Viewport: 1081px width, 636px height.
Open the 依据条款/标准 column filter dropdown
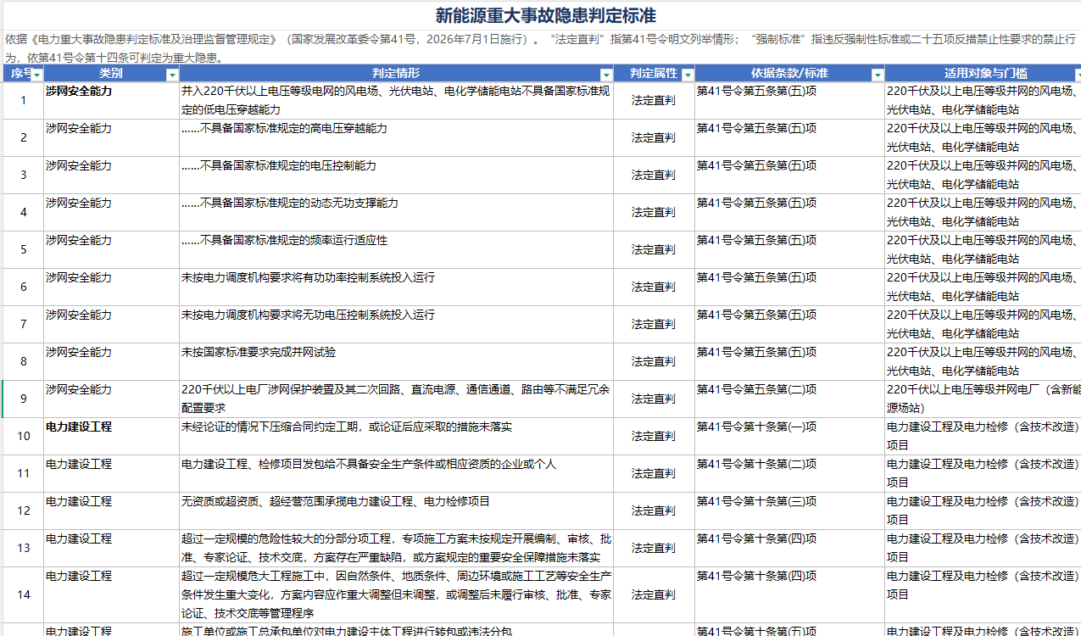(878, 75)
